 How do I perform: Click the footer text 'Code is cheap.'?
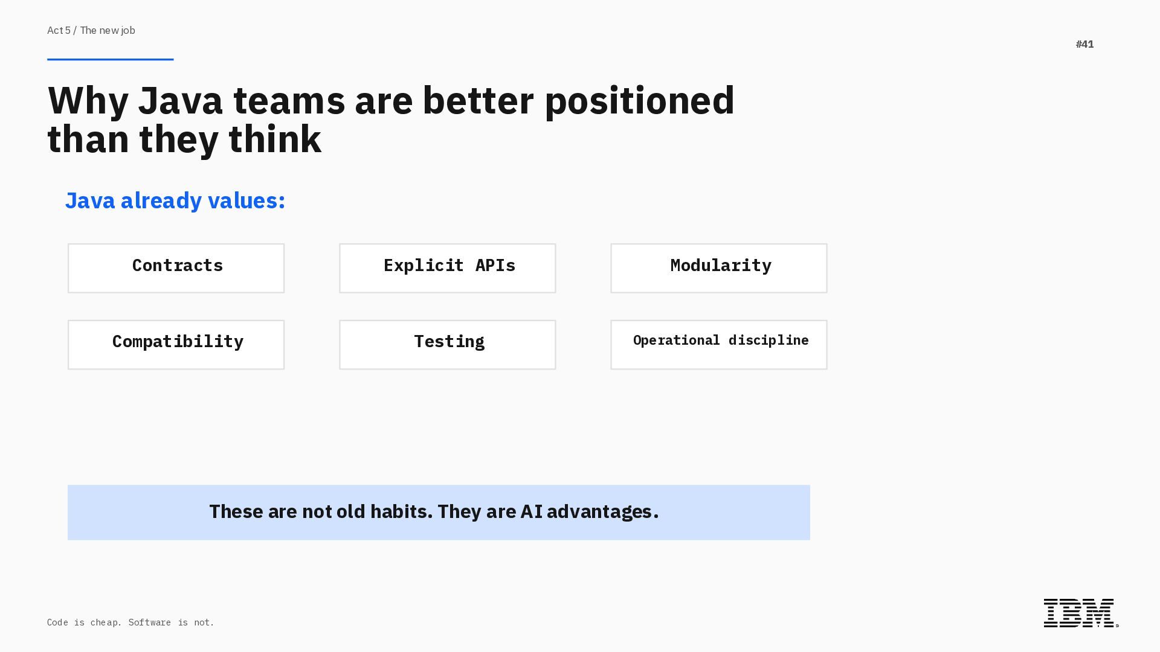(x=85, y=622)
